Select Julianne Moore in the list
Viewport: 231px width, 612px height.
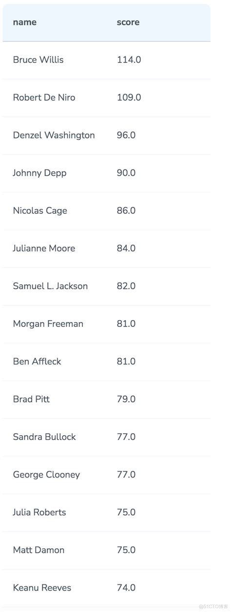tap(44, 249)
